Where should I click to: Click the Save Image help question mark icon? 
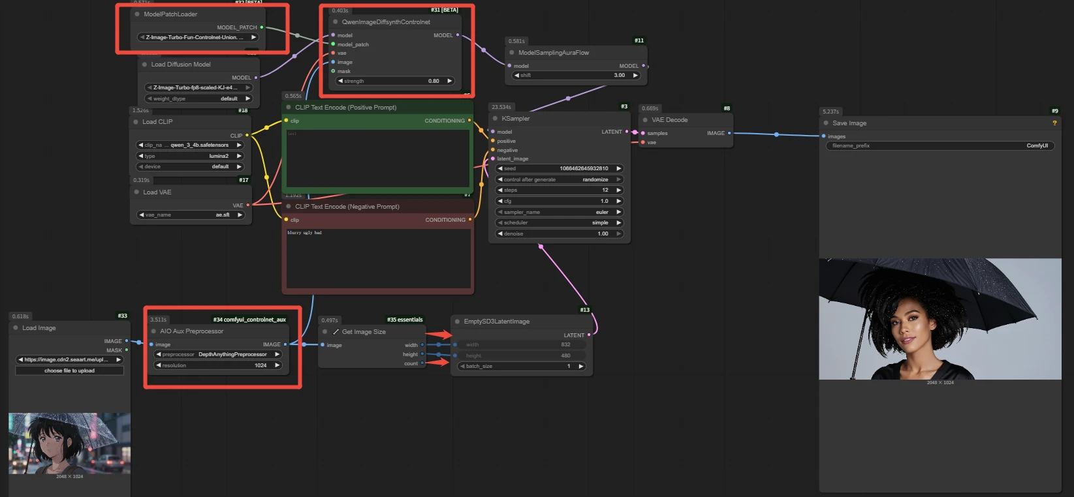pyautogui.click(x=1054, y=123)
